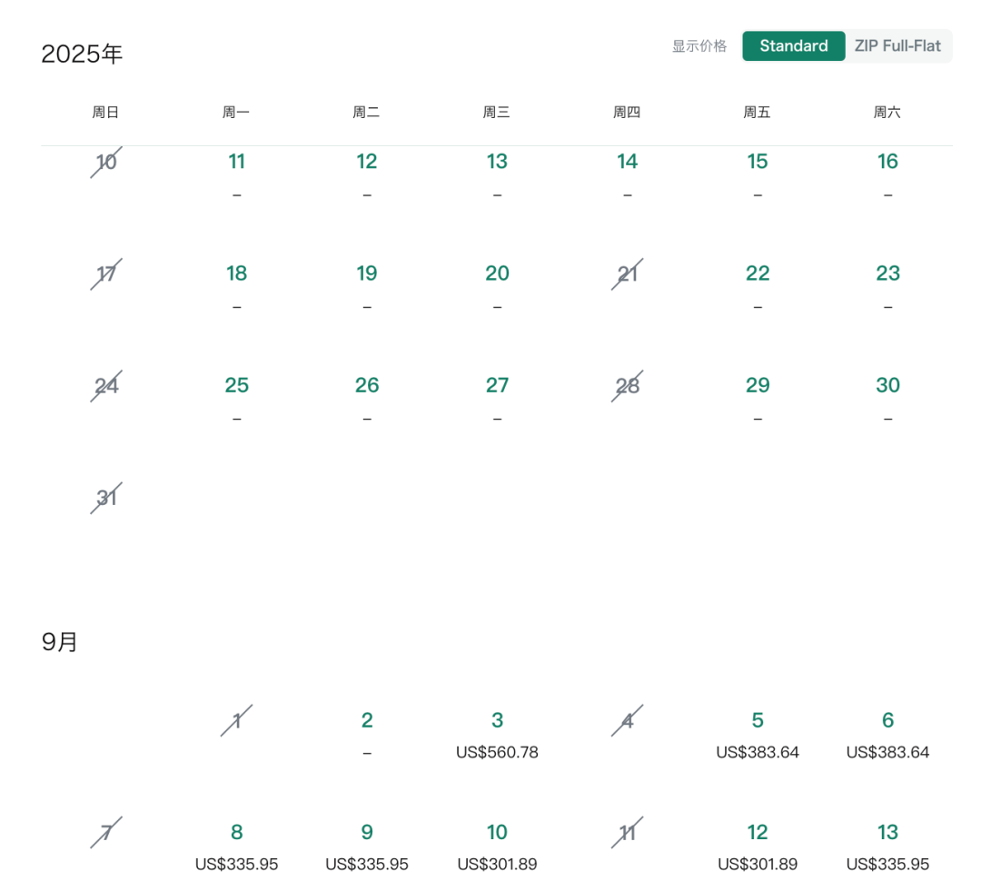Image resolution: width=981 pixels, height=891 pixels.
Task: Select August 30 date
Action: click(x=887, y=400)
